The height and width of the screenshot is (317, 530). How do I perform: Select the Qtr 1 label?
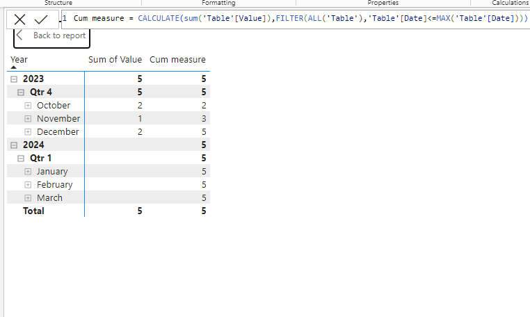coord(40,158)
